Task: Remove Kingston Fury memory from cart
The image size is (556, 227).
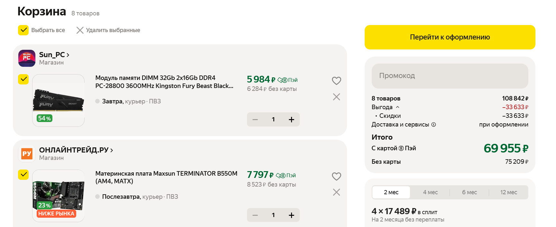Action: tap(336, 97)
